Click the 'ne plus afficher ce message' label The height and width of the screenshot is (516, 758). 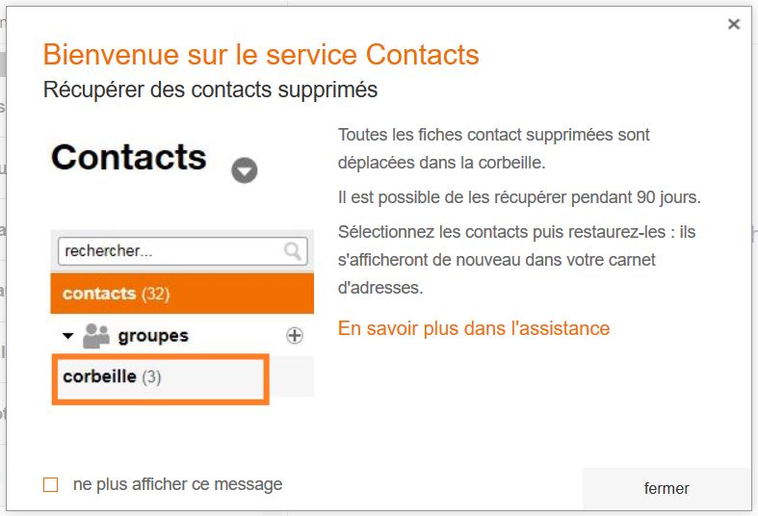[x=178, y=484]
